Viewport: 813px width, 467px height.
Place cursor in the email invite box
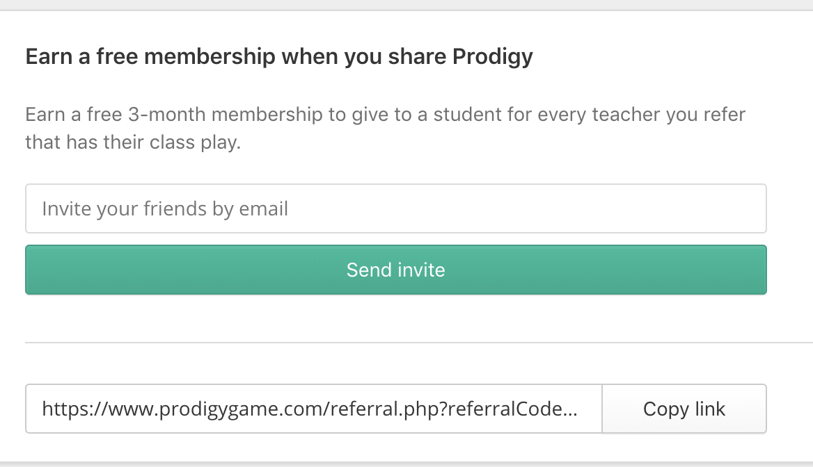click(487, 208)
